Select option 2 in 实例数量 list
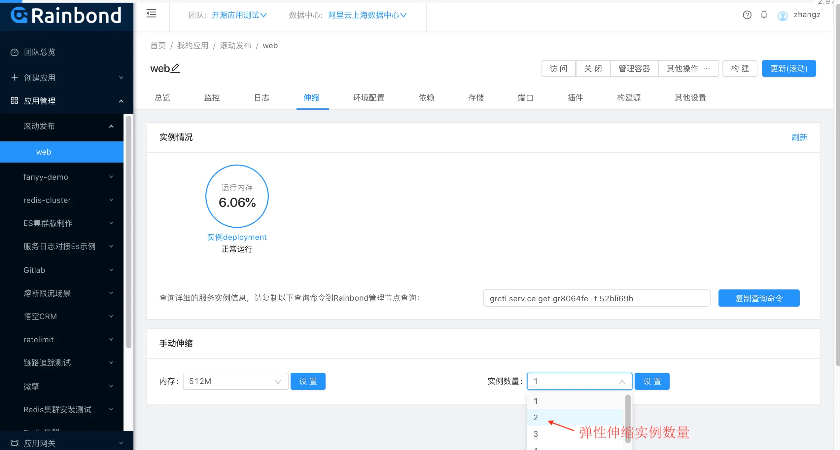Image resolution: width=840 pixels, height=450 pixels. [536, 418]
